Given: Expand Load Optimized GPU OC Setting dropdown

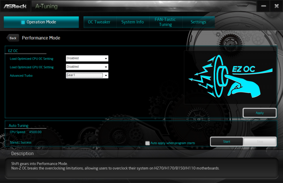Looking at the screenshot, I should click(x=87, y=67).
